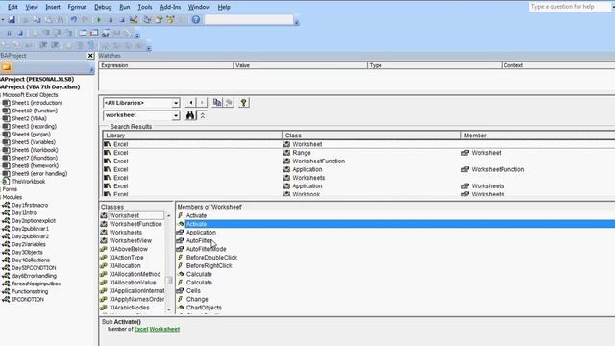Click the Copy icon in the Standard toolbar

point(37,19)
